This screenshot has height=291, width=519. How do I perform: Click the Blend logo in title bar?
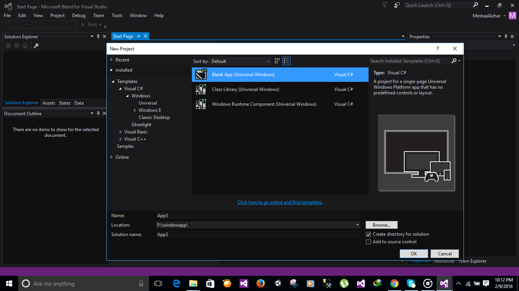click(8, 6)
